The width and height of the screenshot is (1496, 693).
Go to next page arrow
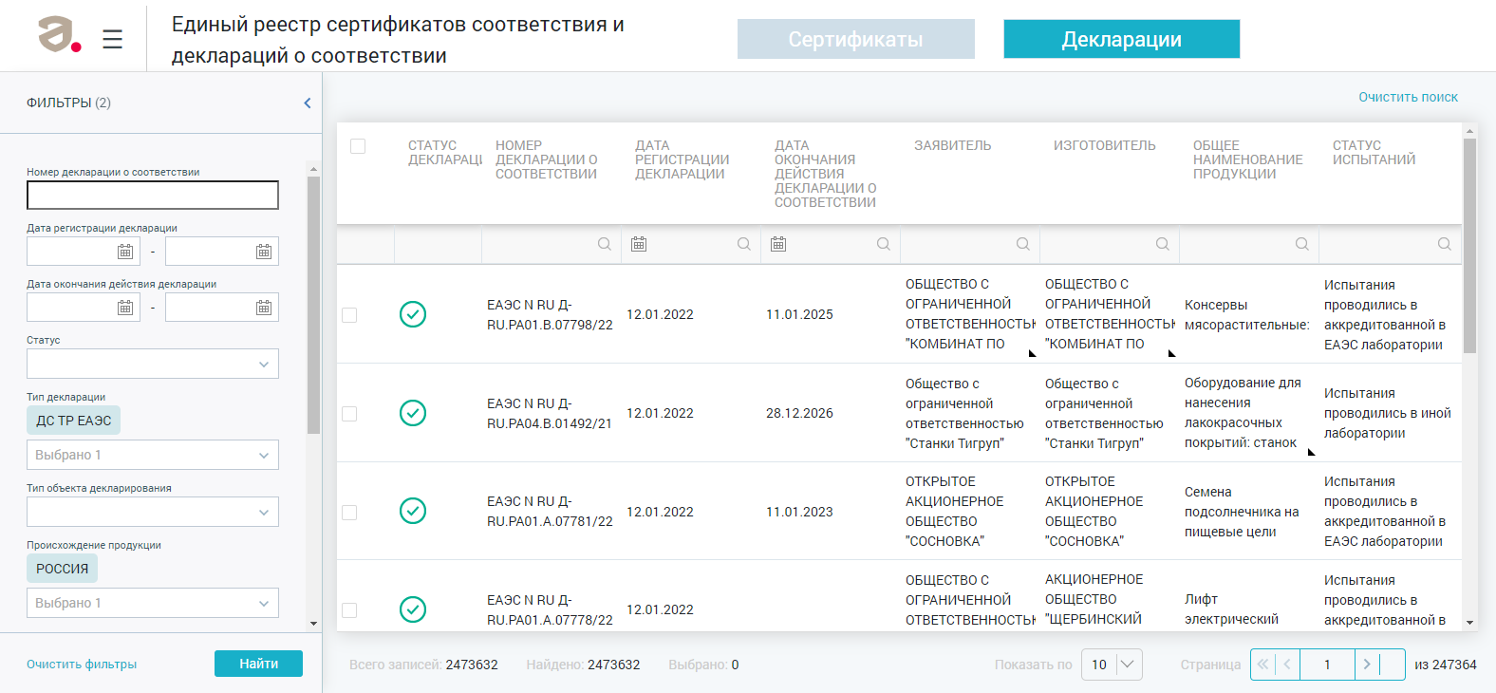click(1367, 665)
